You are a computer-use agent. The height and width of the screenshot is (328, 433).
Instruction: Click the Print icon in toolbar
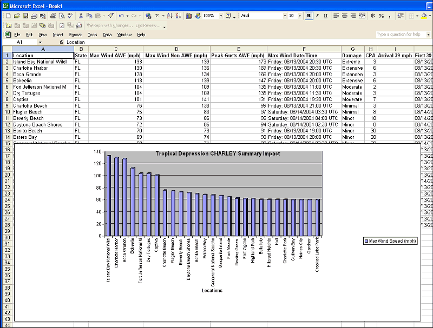53,16
